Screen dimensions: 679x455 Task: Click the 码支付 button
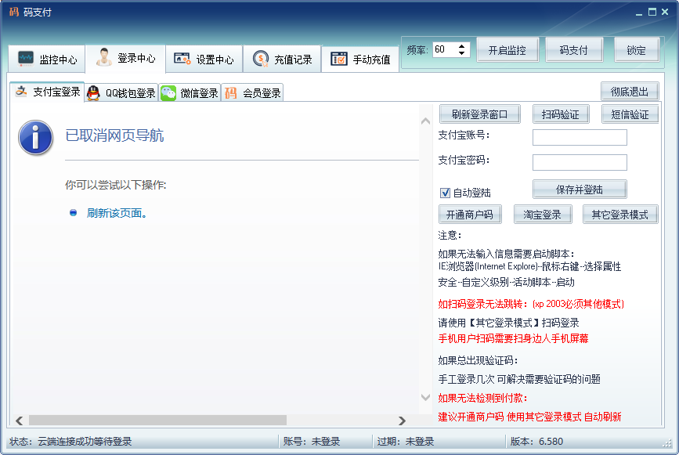(573, 50)
